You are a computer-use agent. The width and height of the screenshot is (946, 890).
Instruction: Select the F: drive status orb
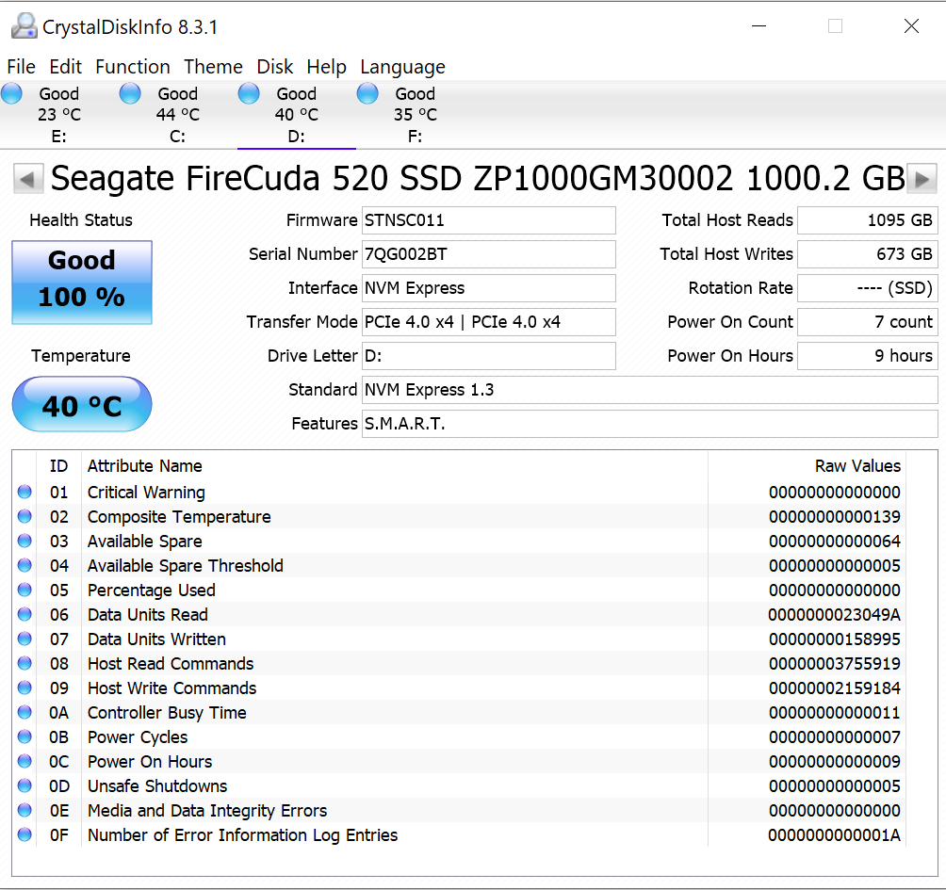(368, 93)
